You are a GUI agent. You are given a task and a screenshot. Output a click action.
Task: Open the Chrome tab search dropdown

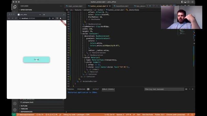[x=64, y=15]
